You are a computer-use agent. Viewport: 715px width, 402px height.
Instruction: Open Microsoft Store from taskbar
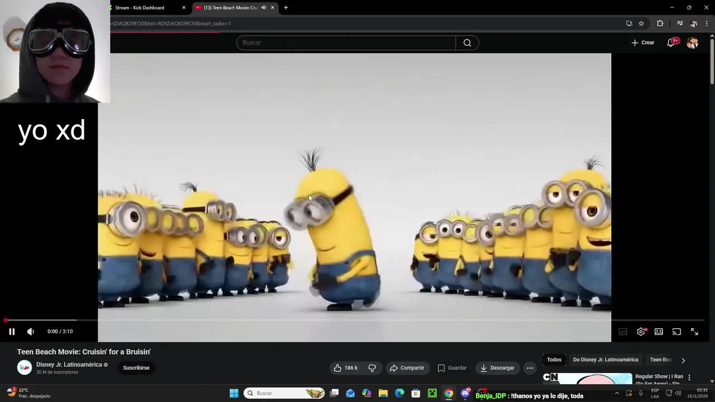(416, 393)
